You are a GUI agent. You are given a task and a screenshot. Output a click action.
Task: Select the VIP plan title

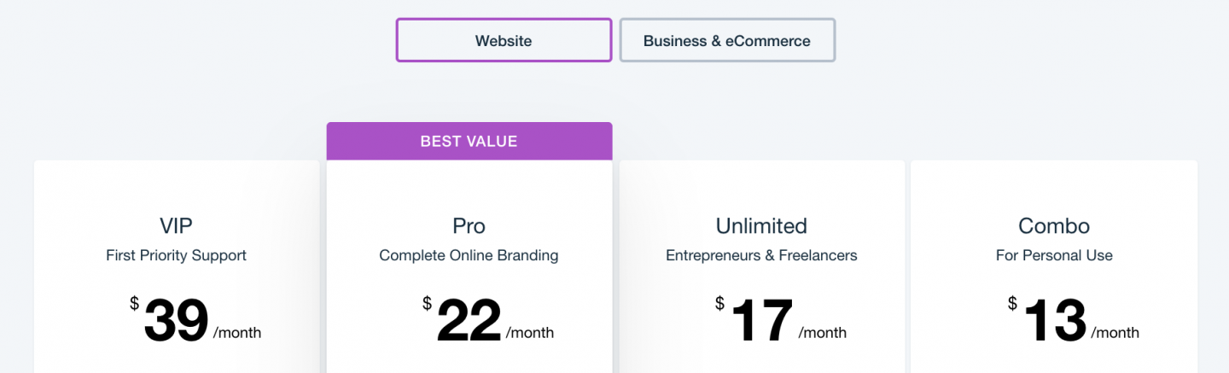177,226
